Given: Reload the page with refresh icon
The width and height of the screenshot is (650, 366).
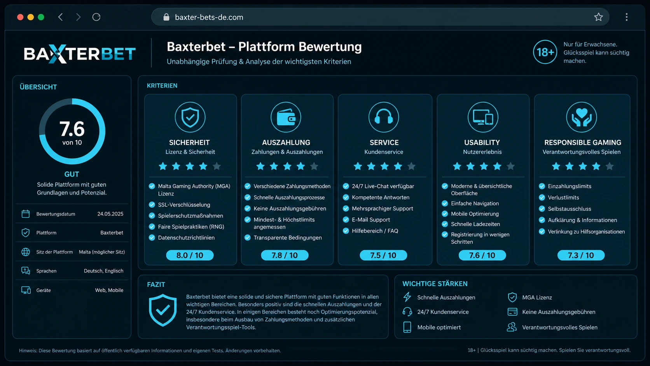Looking at the screenshot, I should 96,17.
